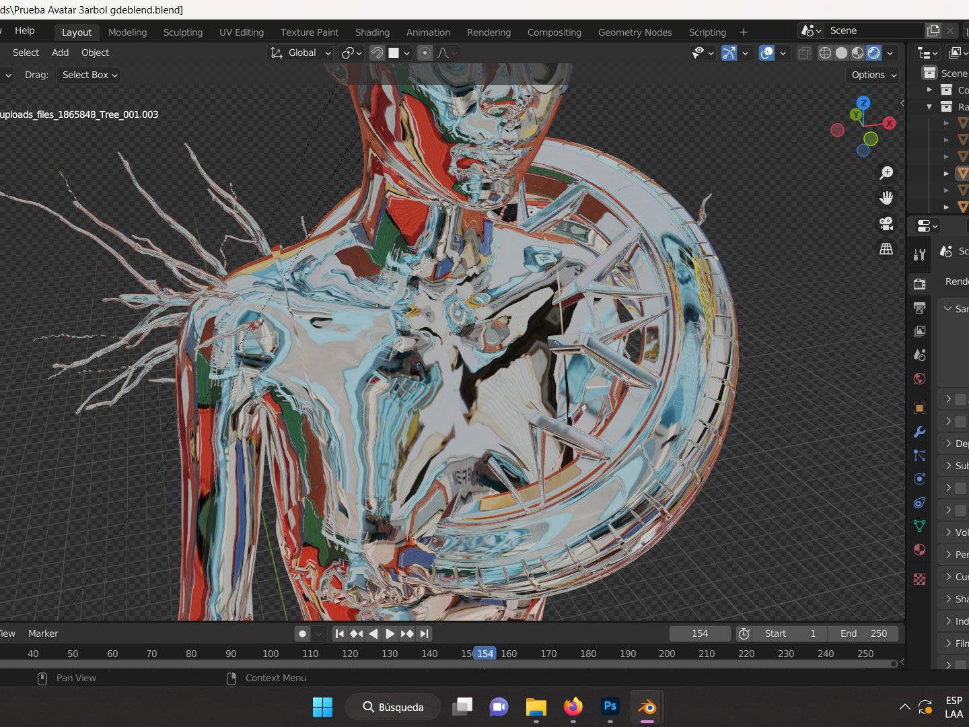Screen dimensions: 969x727
Task: Toggle the camera view icon
Action: (x=886, y=223)
